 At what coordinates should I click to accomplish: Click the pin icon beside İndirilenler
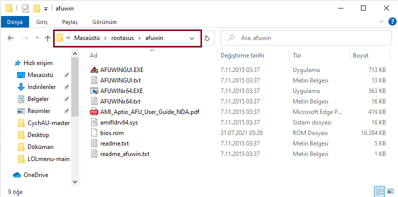(66, 87)
